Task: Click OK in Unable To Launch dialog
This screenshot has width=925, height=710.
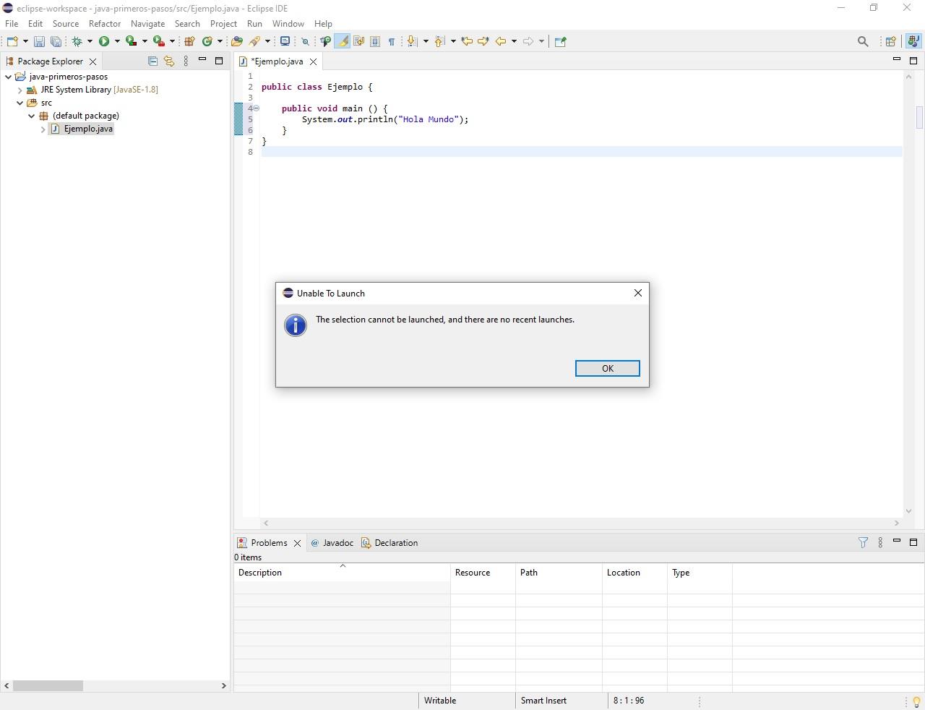Action: point(607,369)
